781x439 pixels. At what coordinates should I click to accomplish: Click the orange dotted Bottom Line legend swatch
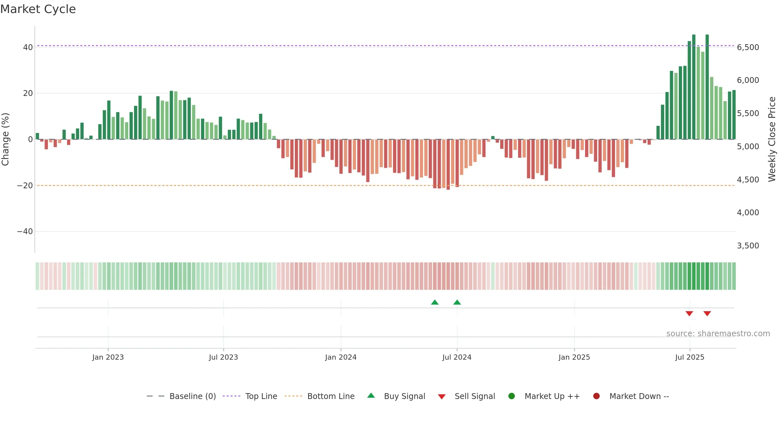(x=293, y=396)
